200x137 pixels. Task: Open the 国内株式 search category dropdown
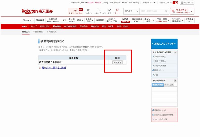(131, 11)
